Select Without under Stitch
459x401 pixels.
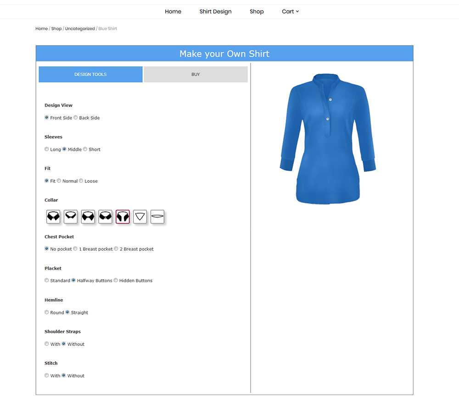coord(64,375)
